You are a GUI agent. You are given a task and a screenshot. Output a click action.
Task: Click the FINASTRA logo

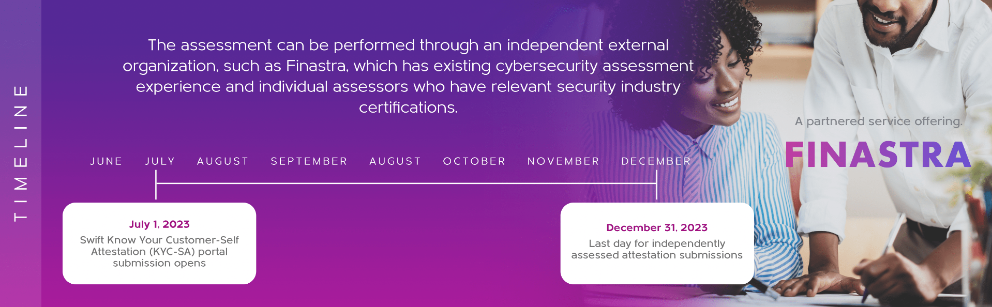click(x=878, y=155)
